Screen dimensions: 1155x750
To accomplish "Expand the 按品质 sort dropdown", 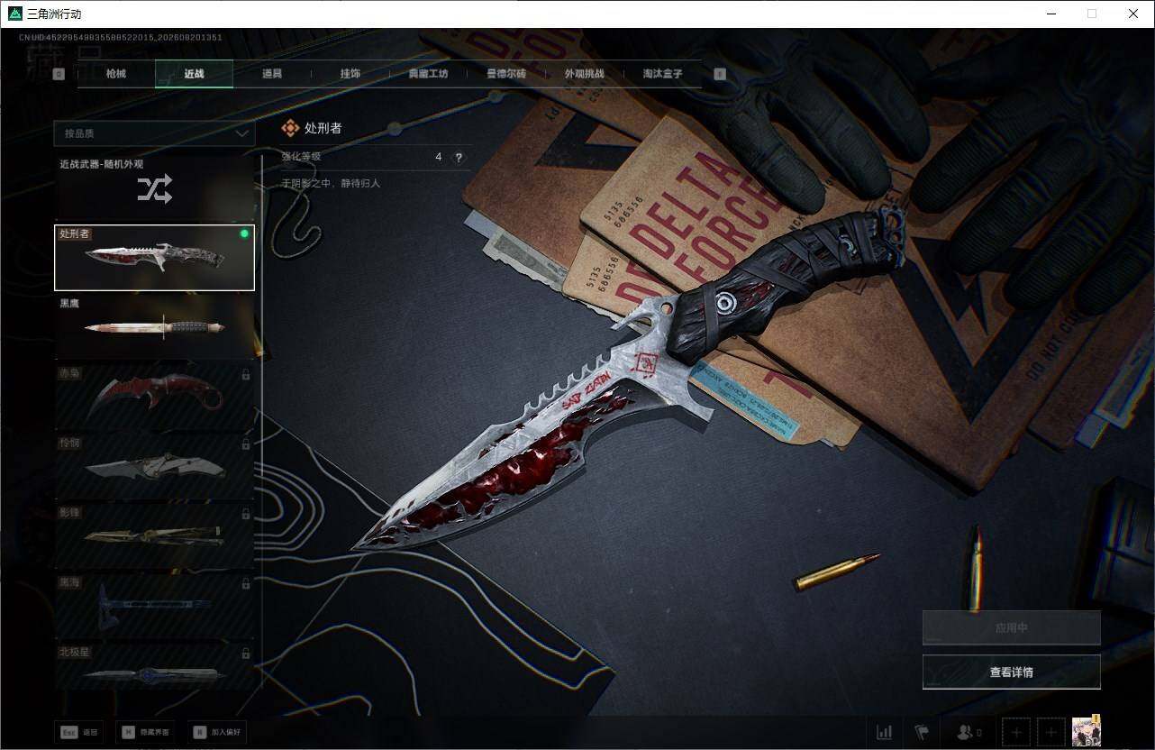I will click(154, 133).
